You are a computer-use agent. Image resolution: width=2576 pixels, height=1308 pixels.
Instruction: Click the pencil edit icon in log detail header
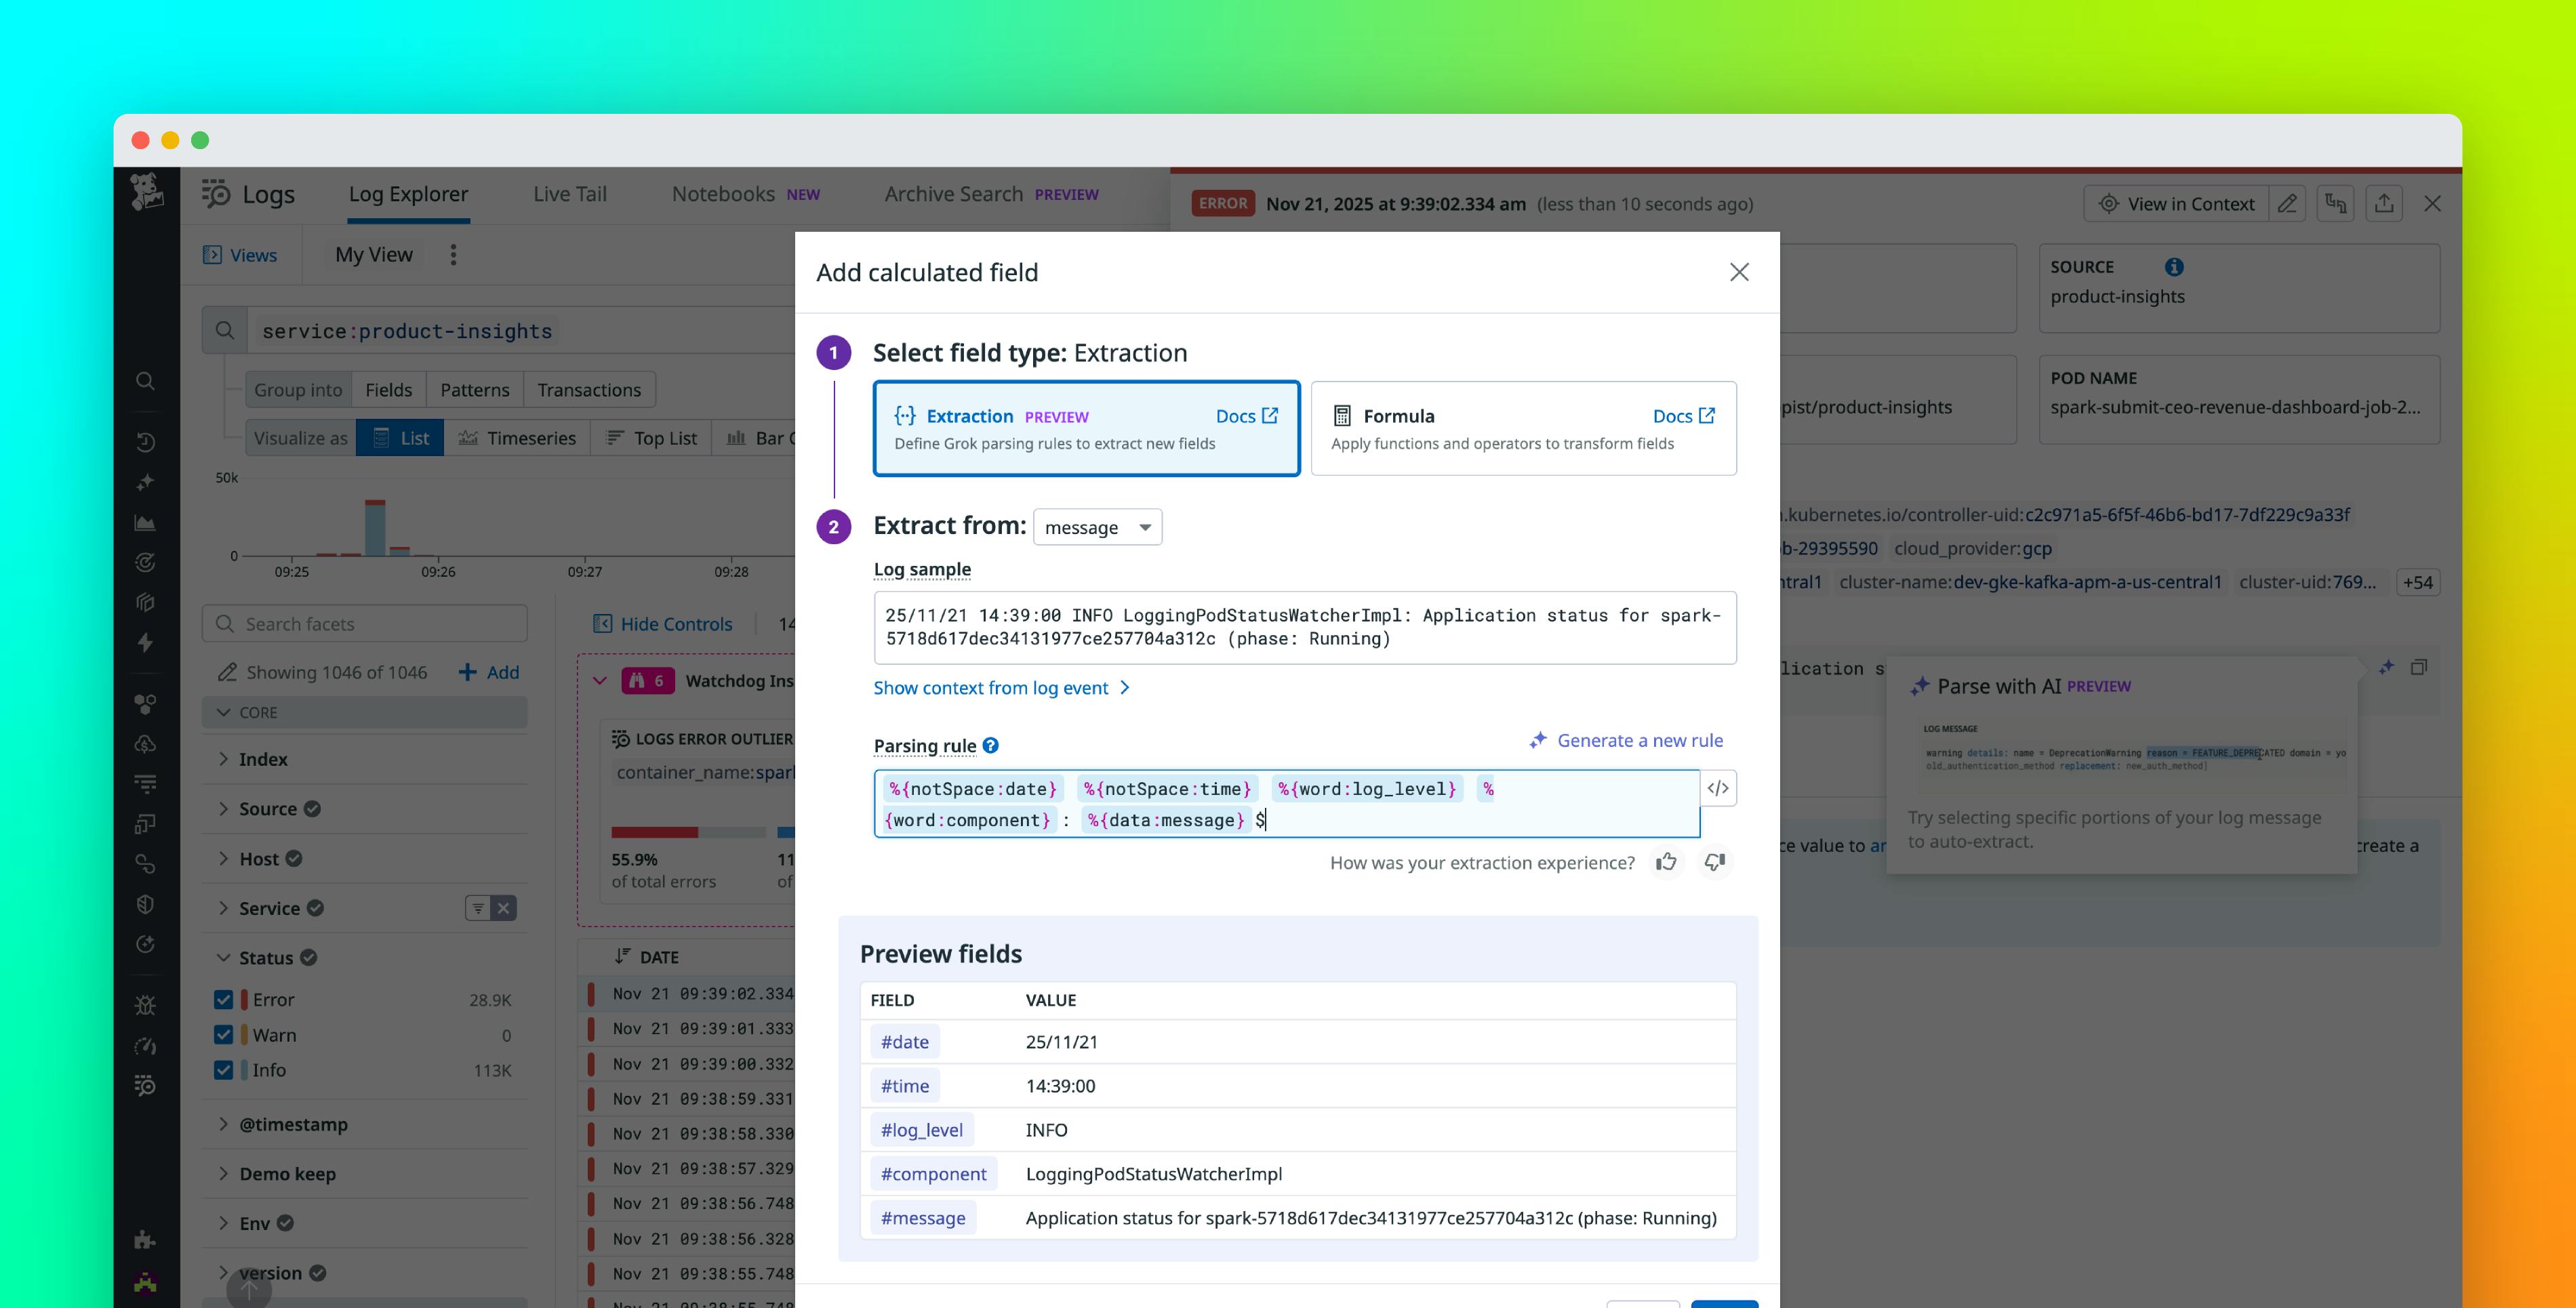click(2287, 203)
